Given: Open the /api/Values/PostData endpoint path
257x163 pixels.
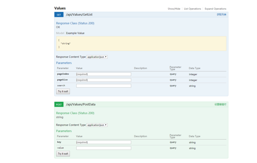Looking at the screenshot, I should click(81, 105).
